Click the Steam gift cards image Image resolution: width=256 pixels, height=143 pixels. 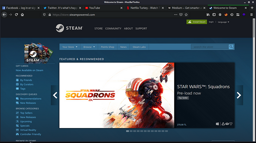(x=39, y=53)
